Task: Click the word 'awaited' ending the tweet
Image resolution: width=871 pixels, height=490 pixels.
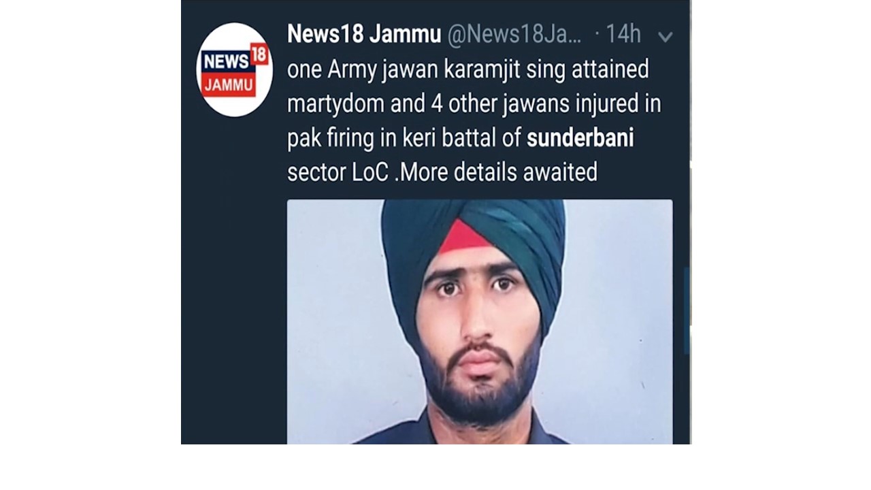Action: 560,172
